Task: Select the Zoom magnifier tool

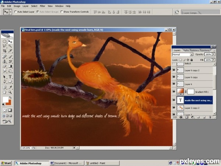Action: pos(10,92)
